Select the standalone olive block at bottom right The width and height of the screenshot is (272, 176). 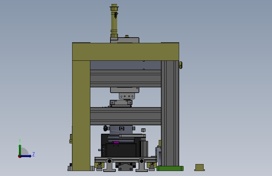pyautogui.click(x=200, y=168)
